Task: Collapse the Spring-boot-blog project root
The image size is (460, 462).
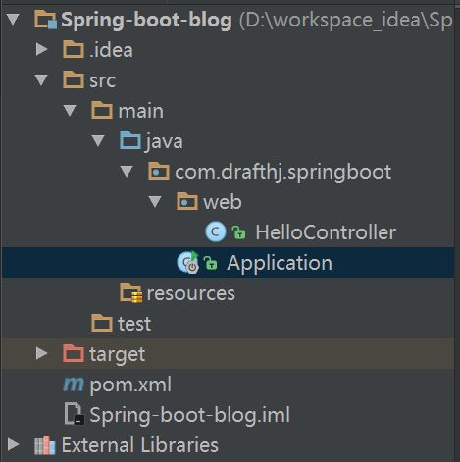Action: [13, 20]
